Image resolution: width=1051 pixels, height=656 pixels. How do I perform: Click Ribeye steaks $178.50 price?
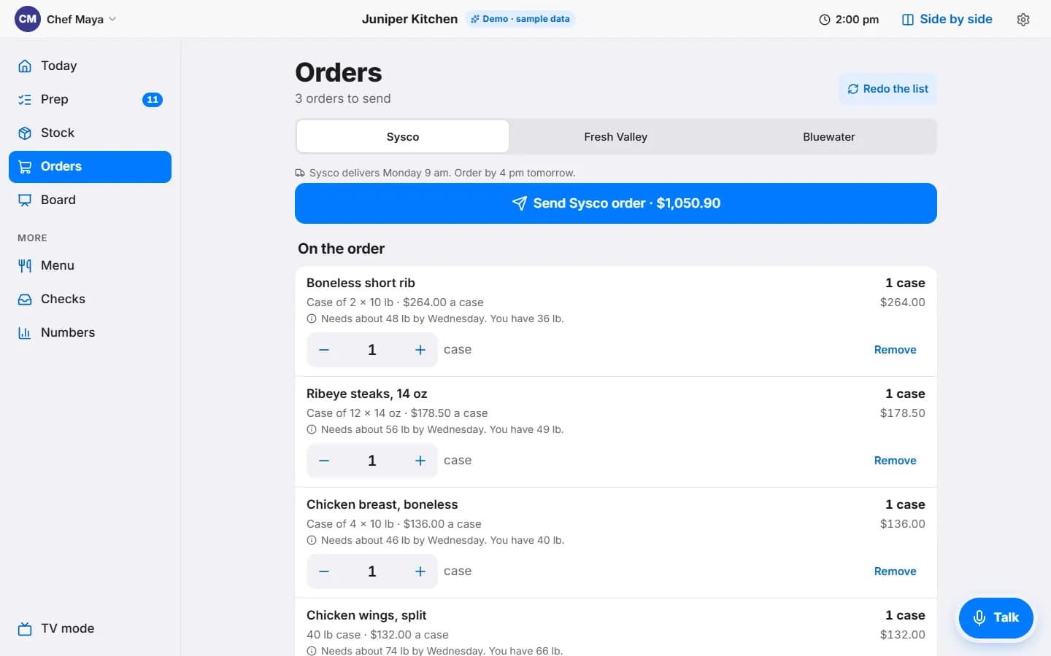click(903, 413)
